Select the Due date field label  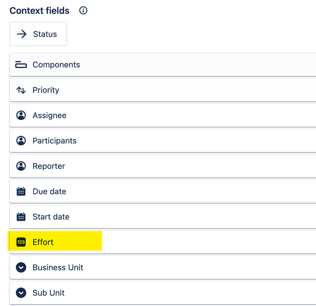point(49,191)
